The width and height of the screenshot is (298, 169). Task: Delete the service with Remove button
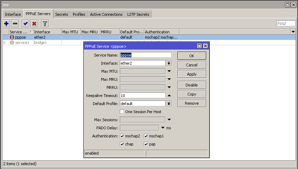(x=192, y=103)
